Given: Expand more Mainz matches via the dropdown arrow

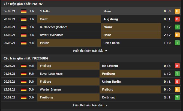Looking at the screenshot, I should (106, 51).
